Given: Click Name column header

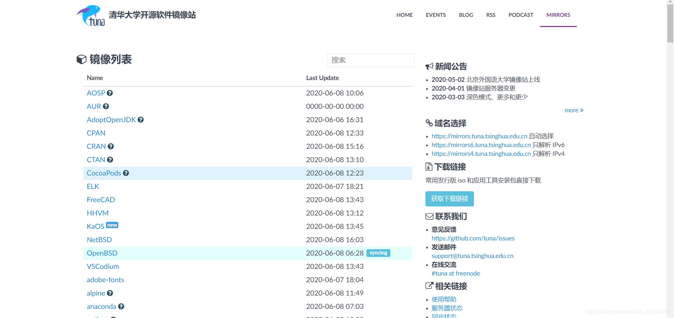Looking at the screenshot, I should click(x=95, y=78).
